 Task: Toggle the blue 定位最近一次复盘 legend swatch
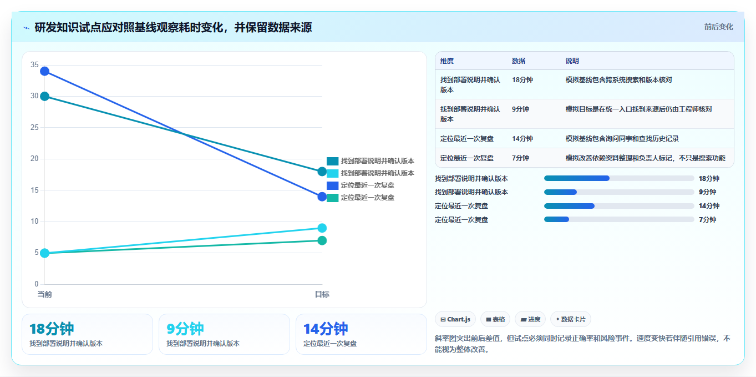pyautogui.click(x=332, y=185)
